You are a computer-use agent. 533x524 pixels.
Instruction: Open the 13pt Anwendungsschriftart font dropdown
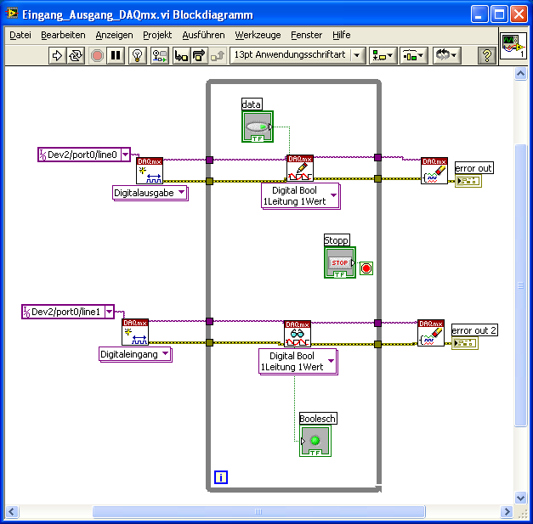[298, 55]
